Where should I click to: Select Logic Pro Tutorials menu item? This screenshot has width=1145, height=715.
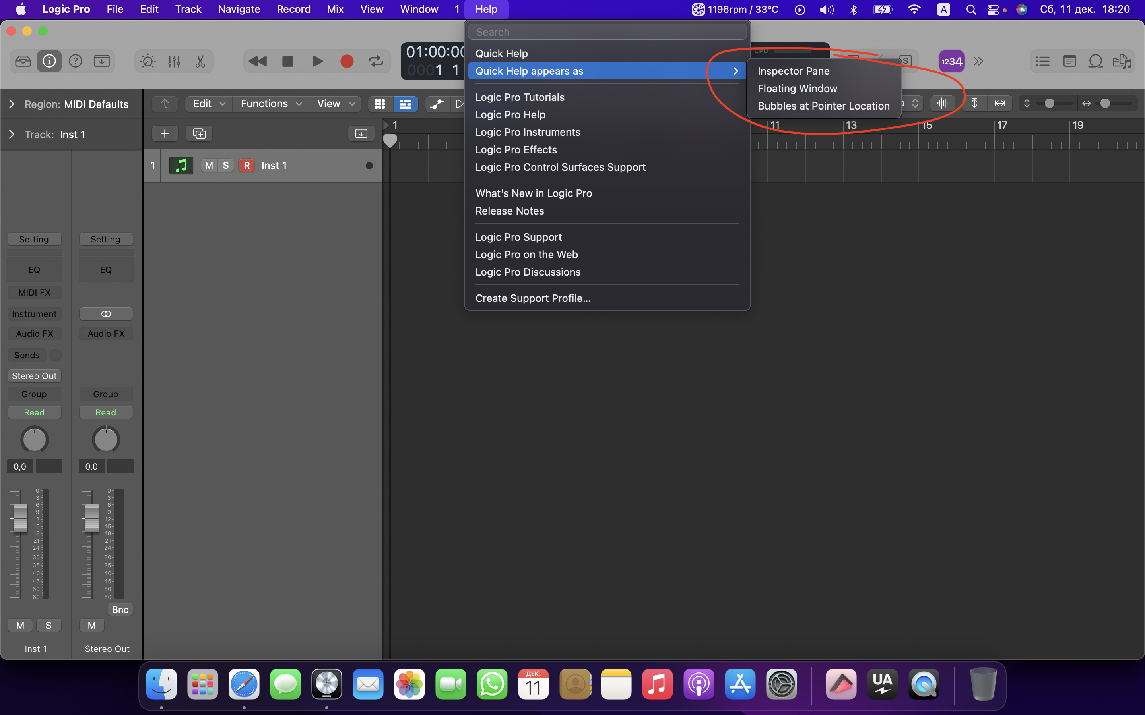click(520, 97)
